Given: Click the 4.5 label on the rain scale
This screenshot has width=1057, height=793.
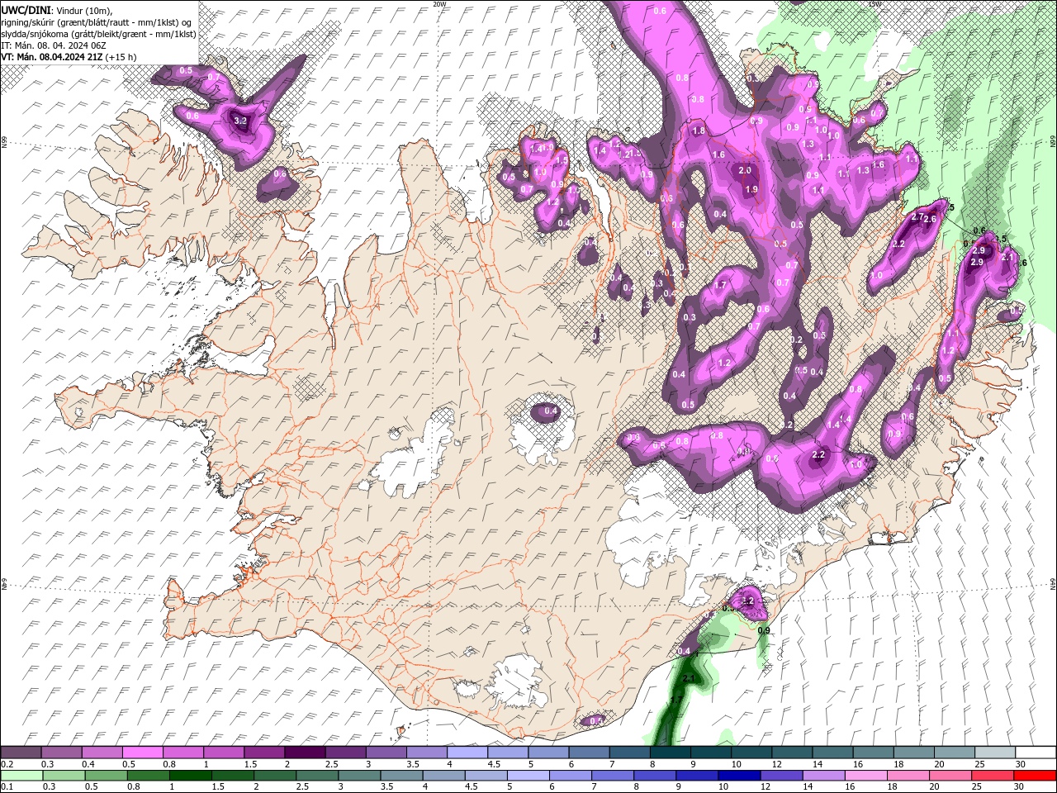Looking at the screenshot, I should (x=470, y=787).
